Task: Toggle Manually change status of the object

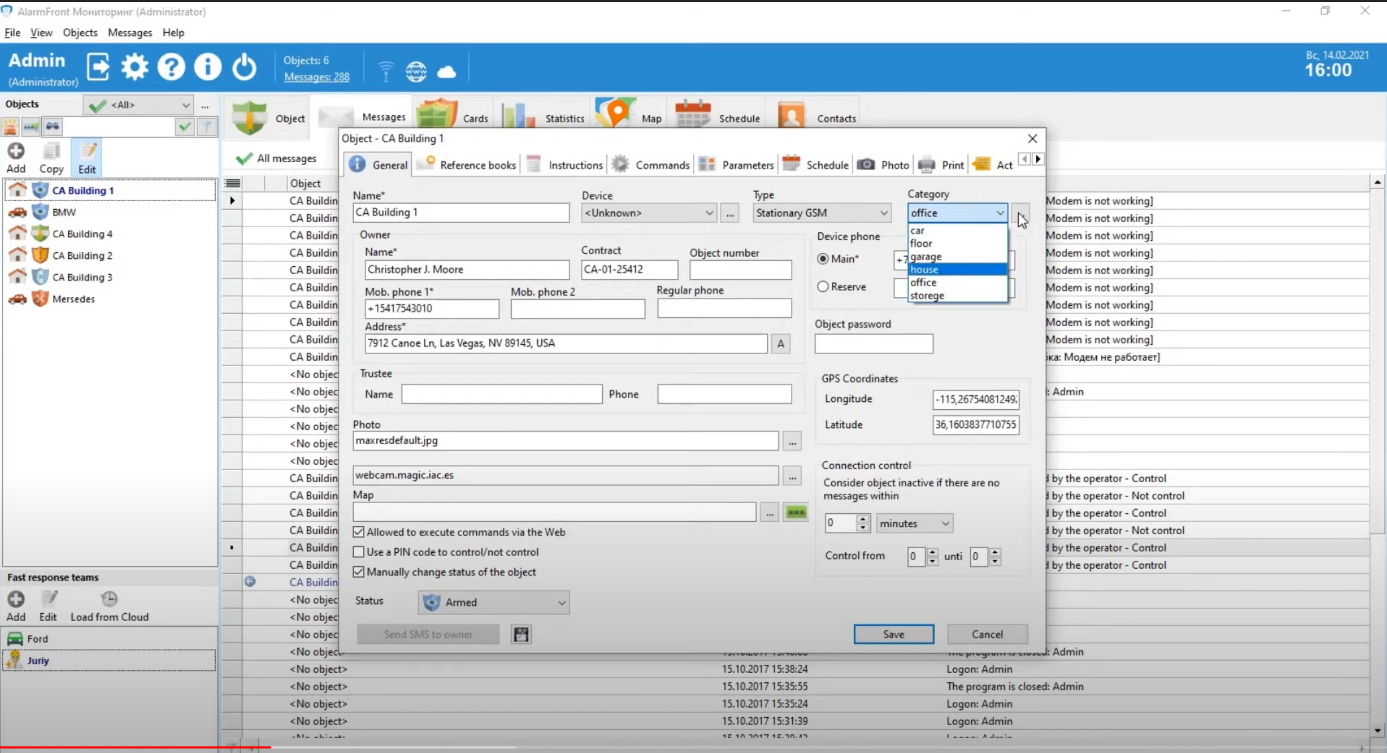Action: click(358, 572)
